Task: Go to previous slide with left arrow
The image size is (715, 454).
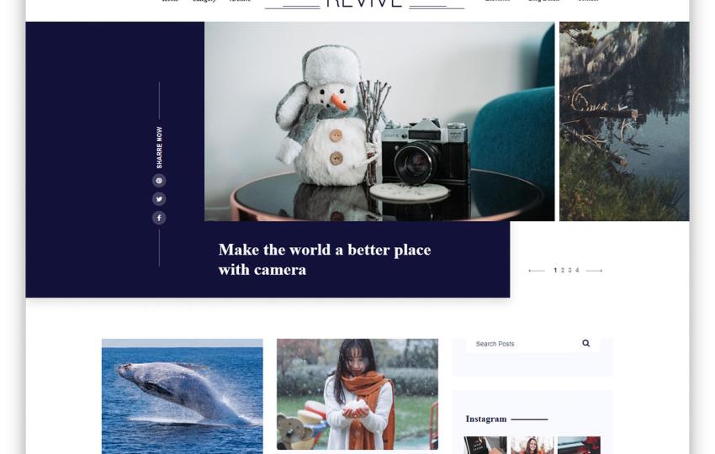Action: 537,271
